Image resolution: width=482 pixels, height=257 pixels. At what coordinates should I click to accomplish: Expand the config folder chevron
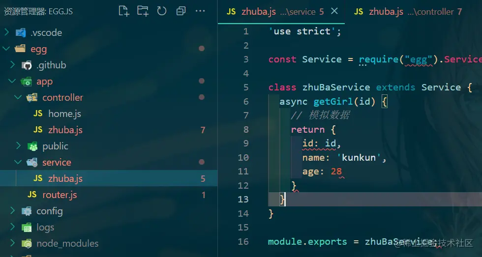point(12,211)
